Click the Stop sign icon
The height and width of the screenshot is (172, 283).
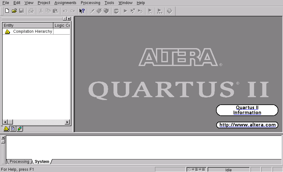point(116,11)
